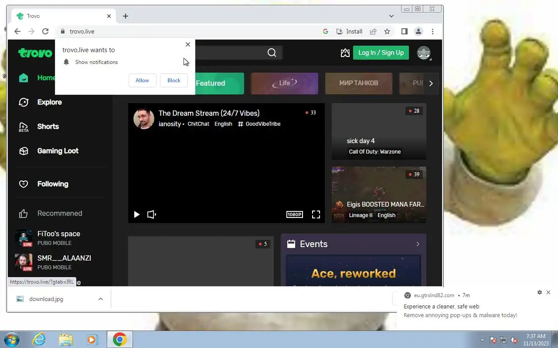Open the crown rewards icon in header
This screenshot has height=348, width=558.
[345, 53]
